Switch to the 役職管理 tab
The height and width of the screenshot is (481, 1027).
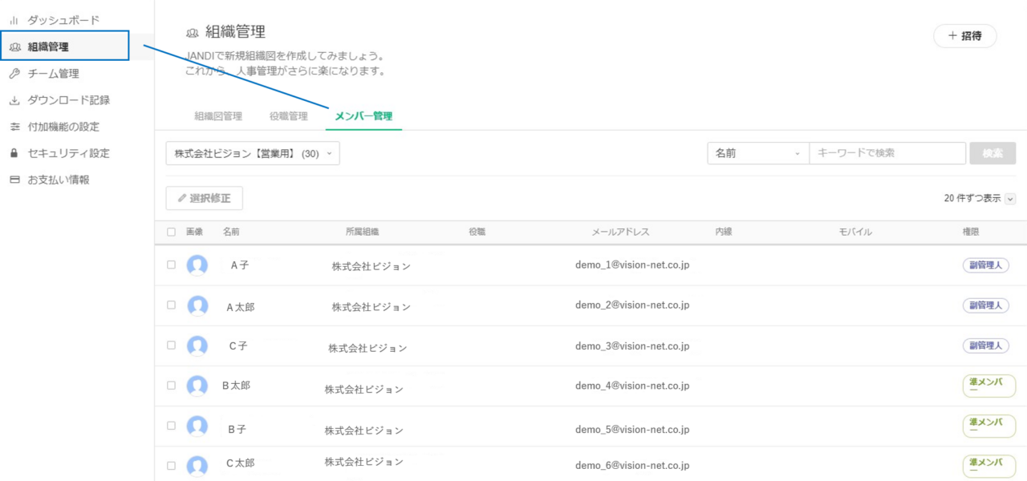point(289,116)
